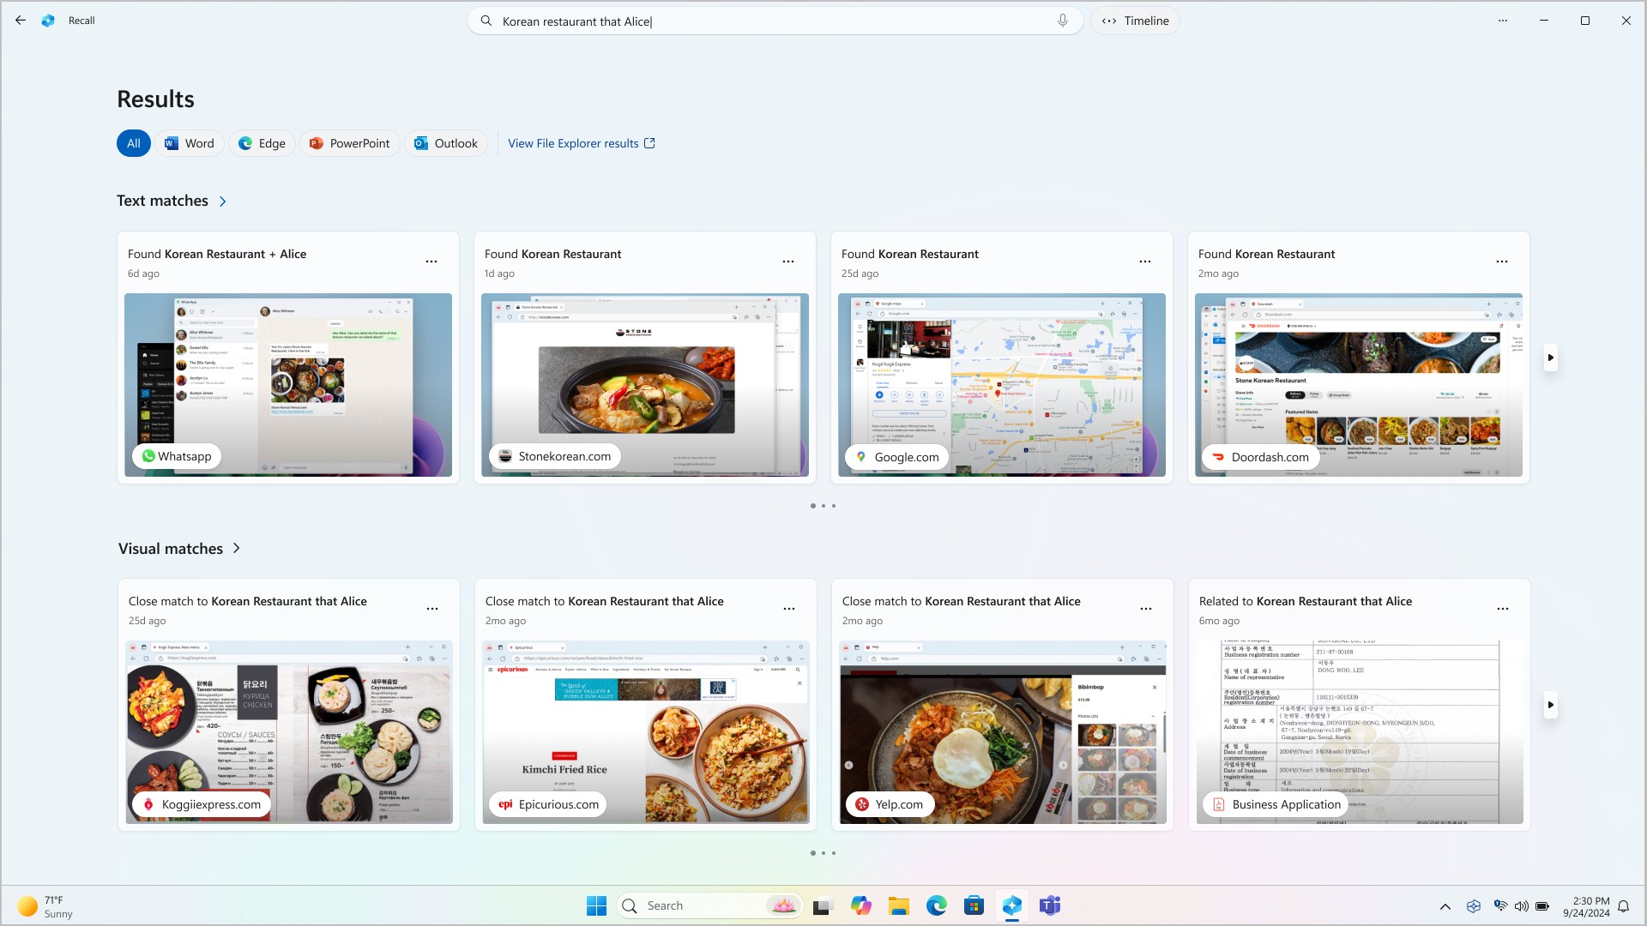Click the Recall app icon in titlebar
The width and height of the screenshot is (1647, 926).
coord(49,21)
